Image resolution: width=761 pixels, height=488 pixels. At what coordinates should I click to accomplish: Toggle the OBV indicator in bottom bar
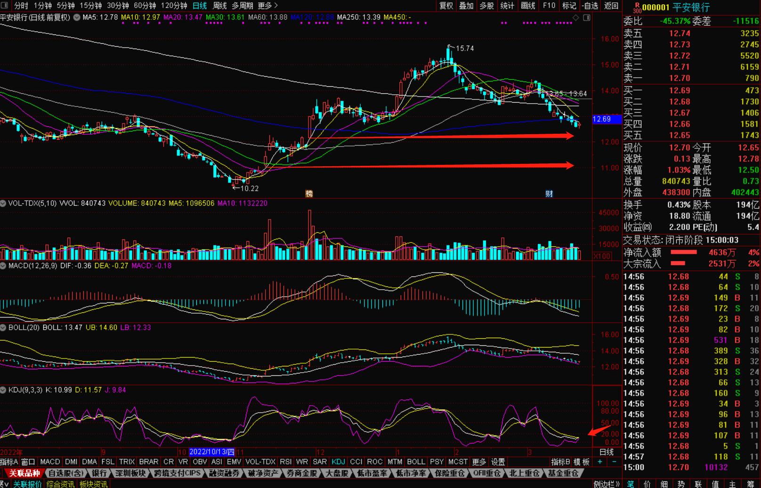pos(200,462)
